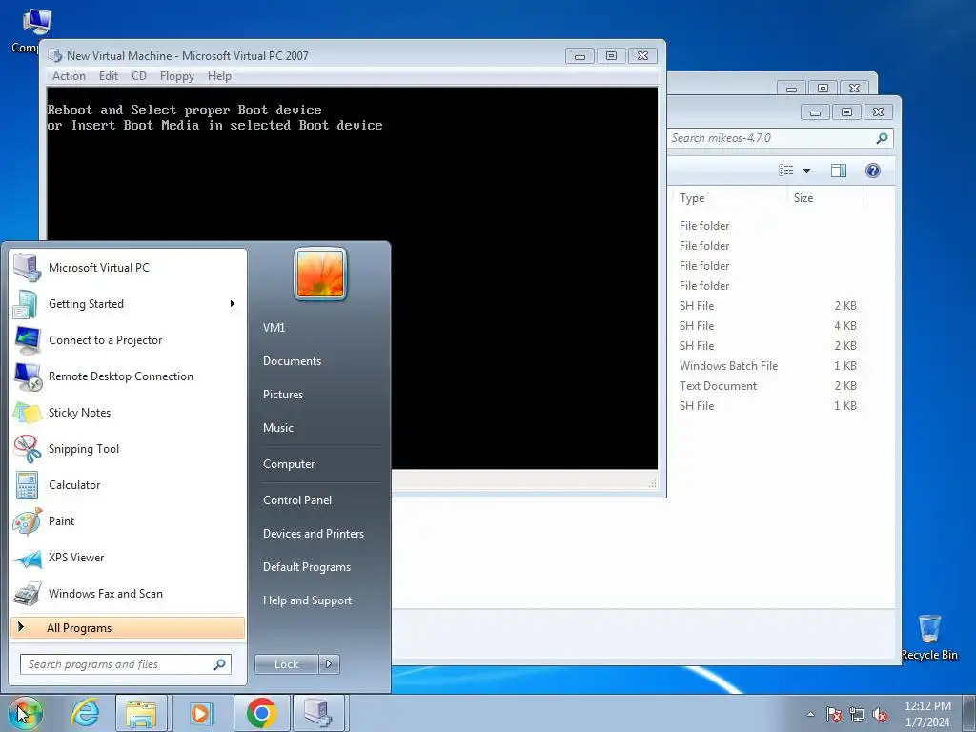Open the CD menu in Virtual PC
This screenshot has height=732, width=976.
coord(139,76)
